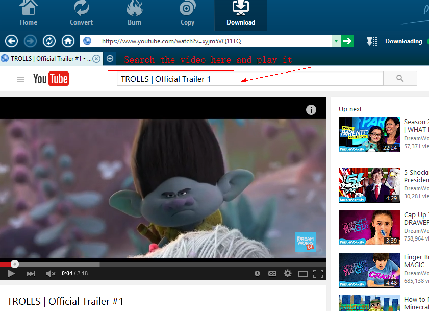Close the TROLLS trailer browser tab
Viewport: 429px width, 311px height.
(96, 59)
